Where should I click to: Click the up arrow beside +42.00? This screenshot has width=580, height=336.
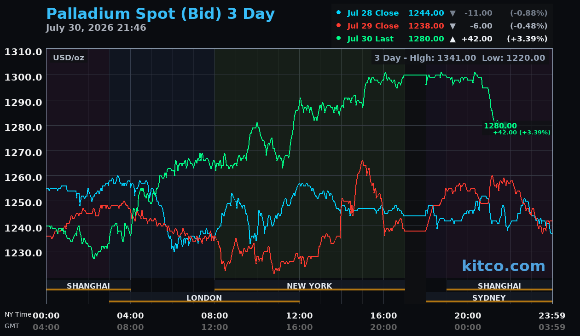(x=452, y=39)
